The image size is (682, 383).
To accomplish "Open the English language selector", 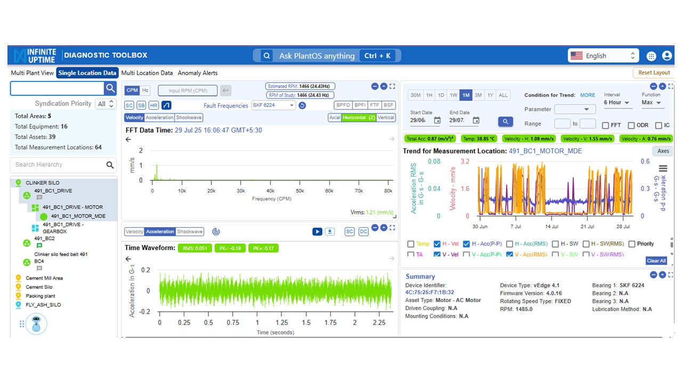I will [x=603, y=56].
